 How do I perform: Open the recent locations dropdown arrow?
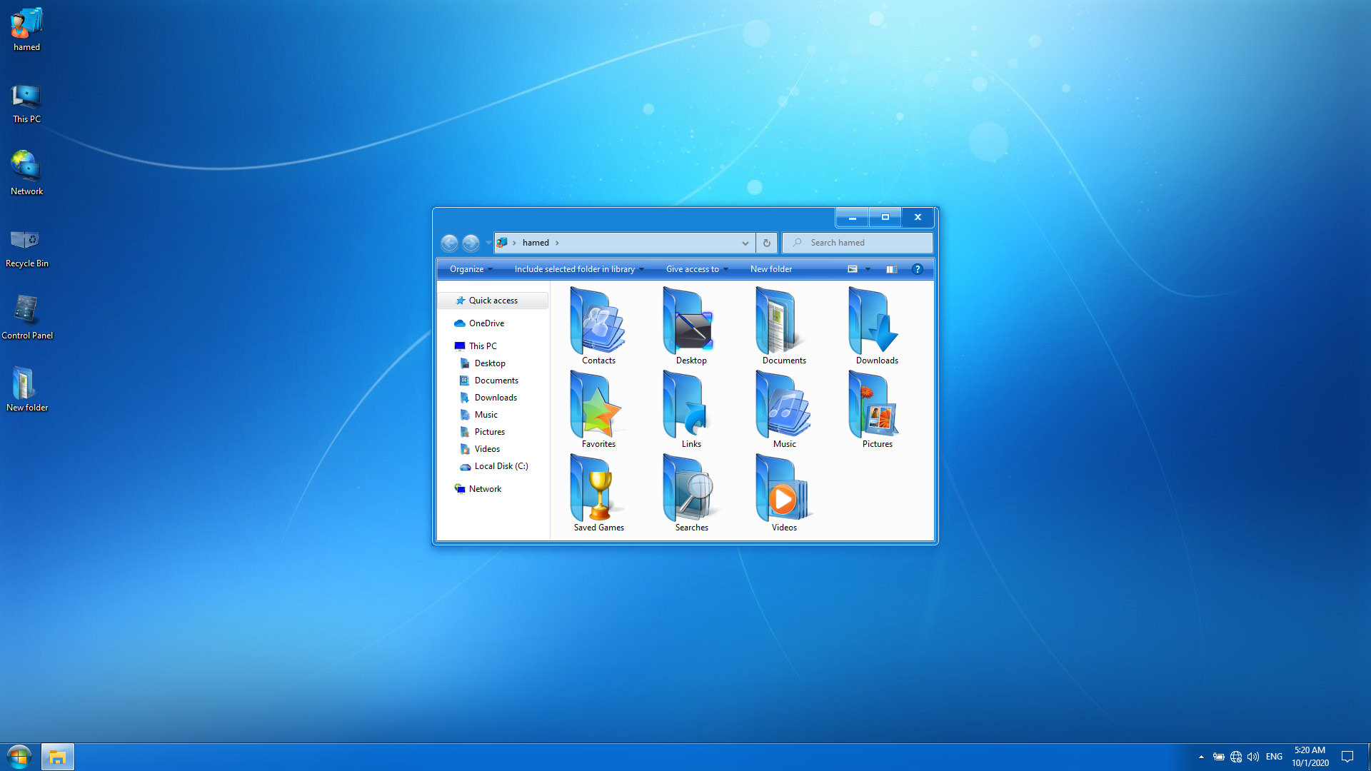pyautogui.click(x=488, y=243)
